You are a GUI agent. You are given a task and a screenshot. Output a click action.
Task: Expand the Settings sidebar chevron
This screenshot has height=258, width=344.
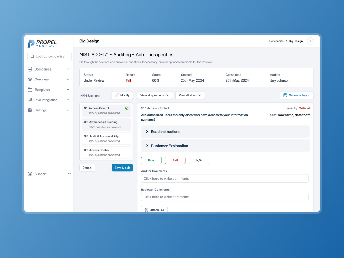pos(68,110)
